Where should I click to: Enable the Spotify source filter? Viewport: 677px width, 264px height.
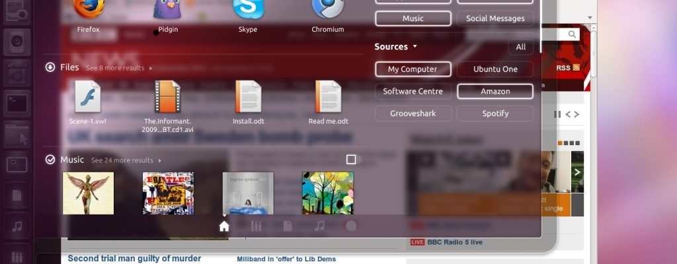point(495,113)
